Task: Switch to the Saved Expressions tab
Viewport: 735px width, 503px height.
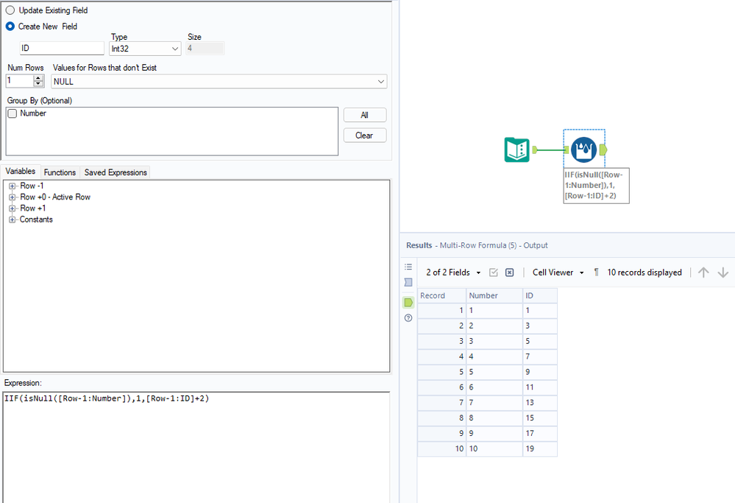Action: [116, 172]
